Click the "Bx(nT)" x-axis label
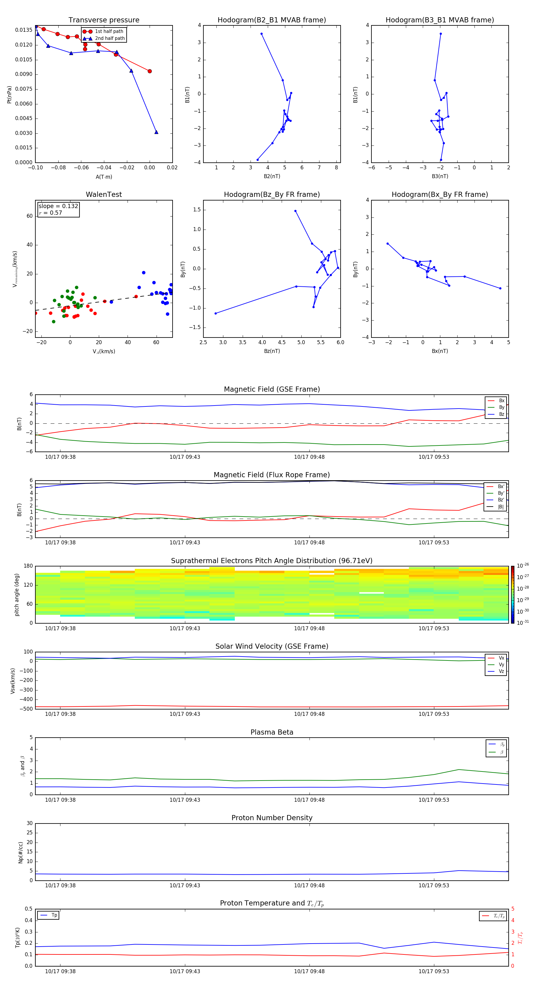The height and width of the screenshot is (998, 544). coord(440,351)
